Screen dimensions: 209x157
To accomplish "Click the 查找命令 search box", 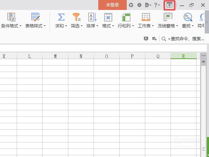I will (x=186, y=39).
